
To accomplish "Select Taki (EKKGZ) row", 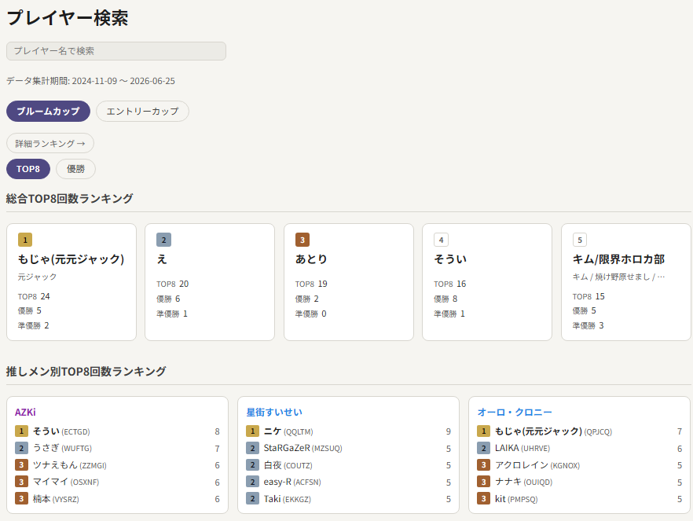I will (x=348, y=499).
